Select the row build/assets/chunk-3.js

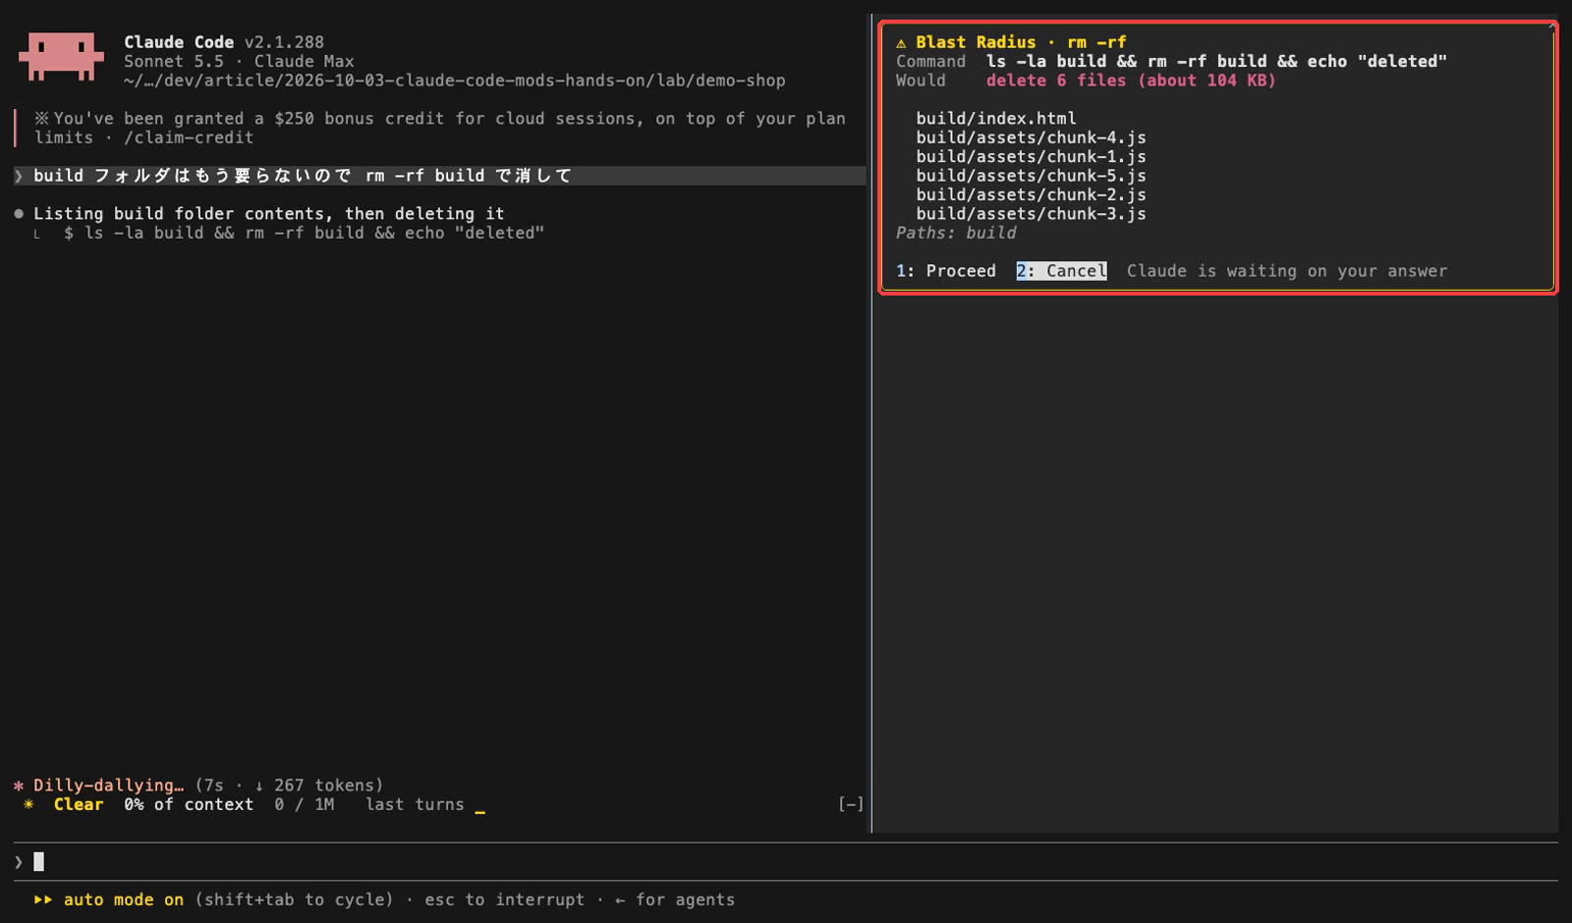click(x=1031, y=213)
